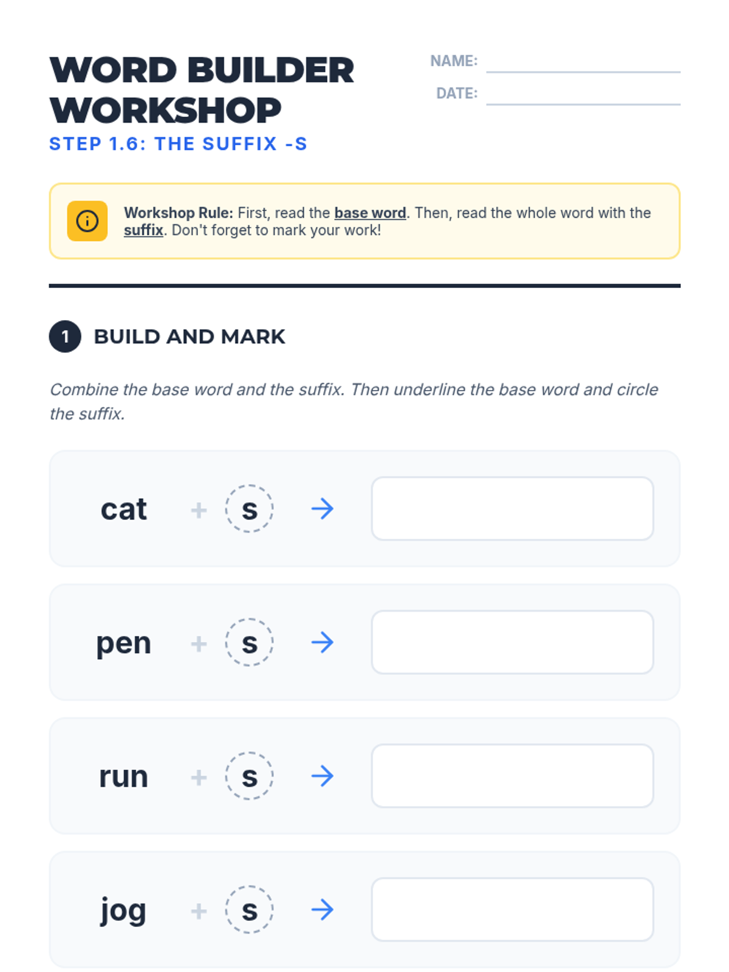This screenshot has width=729, height=972.
Task: Click the plus sign after cat
Action: (199, 510)
